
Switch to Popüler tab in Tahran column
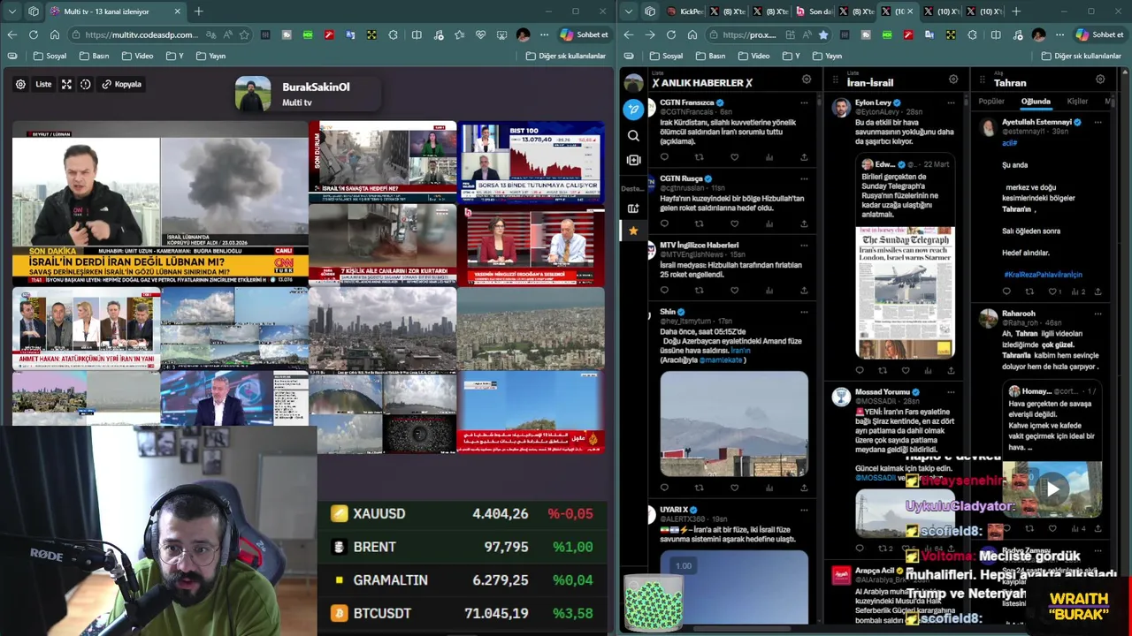coord(991,102)
